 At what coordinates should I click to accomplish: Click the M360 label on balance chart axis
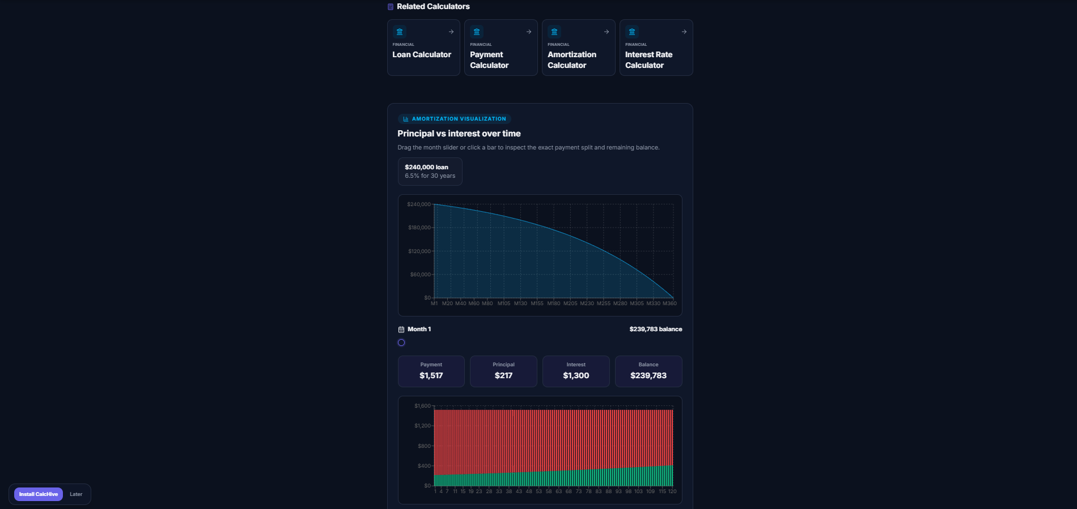[x=670, y=303]
